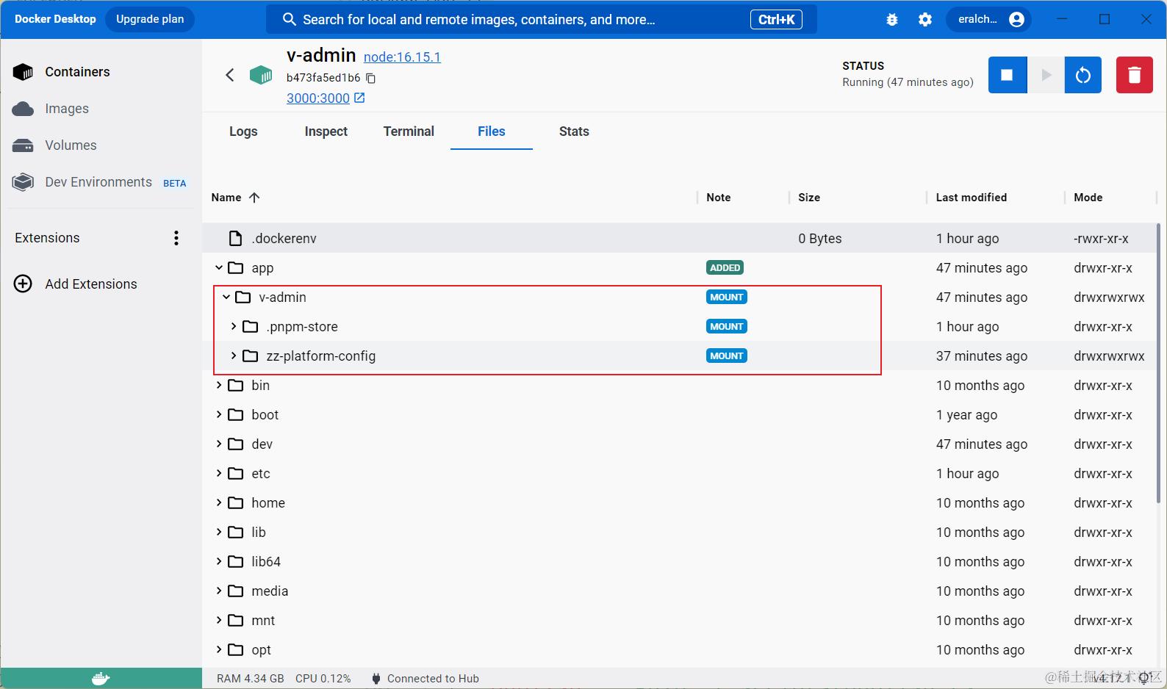
Task: Select the Files tab
Action: click(492, 131)
